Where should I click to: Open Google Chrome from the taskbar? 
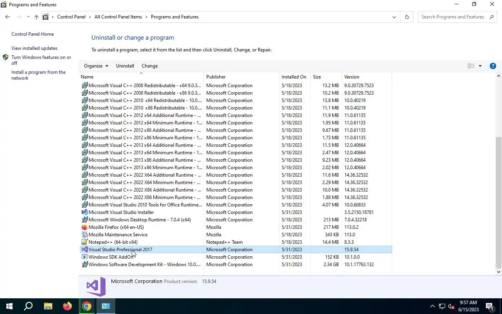(87, 306)
